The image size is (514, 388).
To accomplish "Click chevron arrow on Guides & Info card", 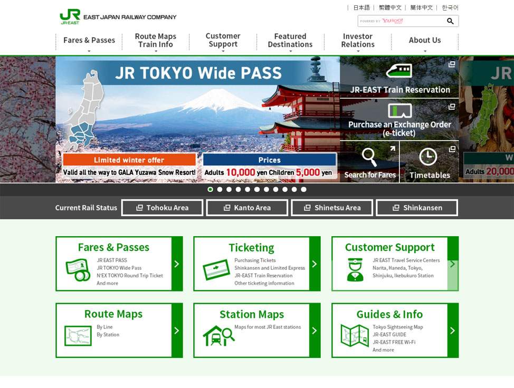I will point(453,331).
